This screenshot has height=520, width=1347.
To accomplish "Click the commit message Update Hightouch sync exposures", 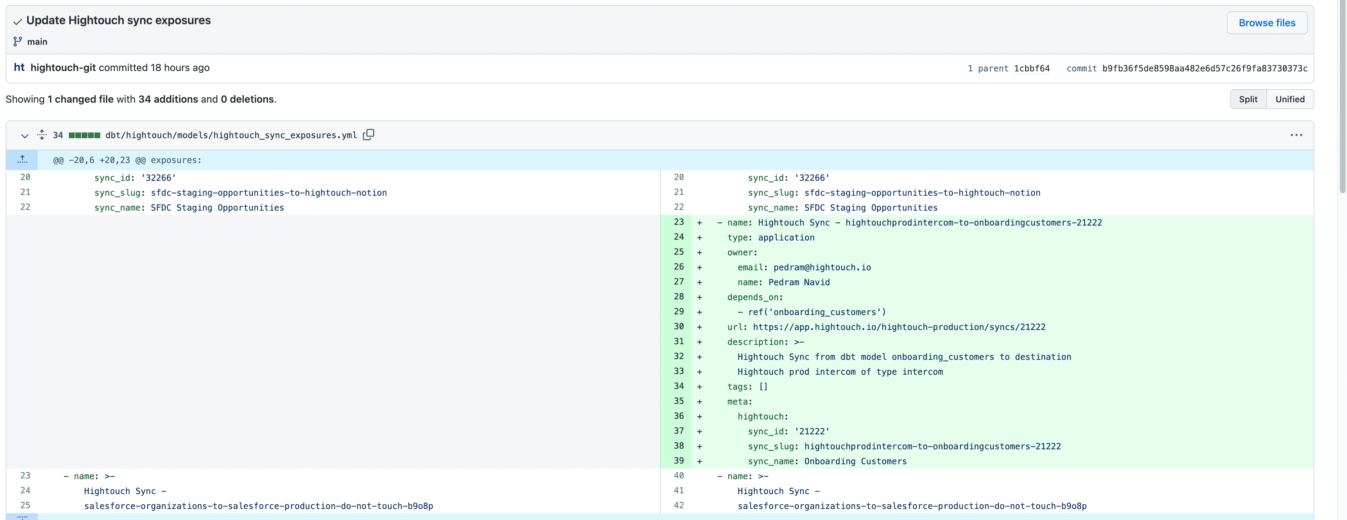I will point(118,20).
